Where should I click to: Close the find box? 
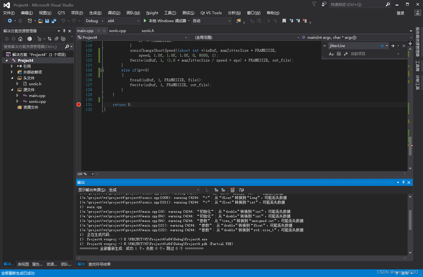(404, 46)
